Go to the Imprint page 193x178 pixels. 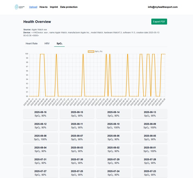(x=54, y=7)
